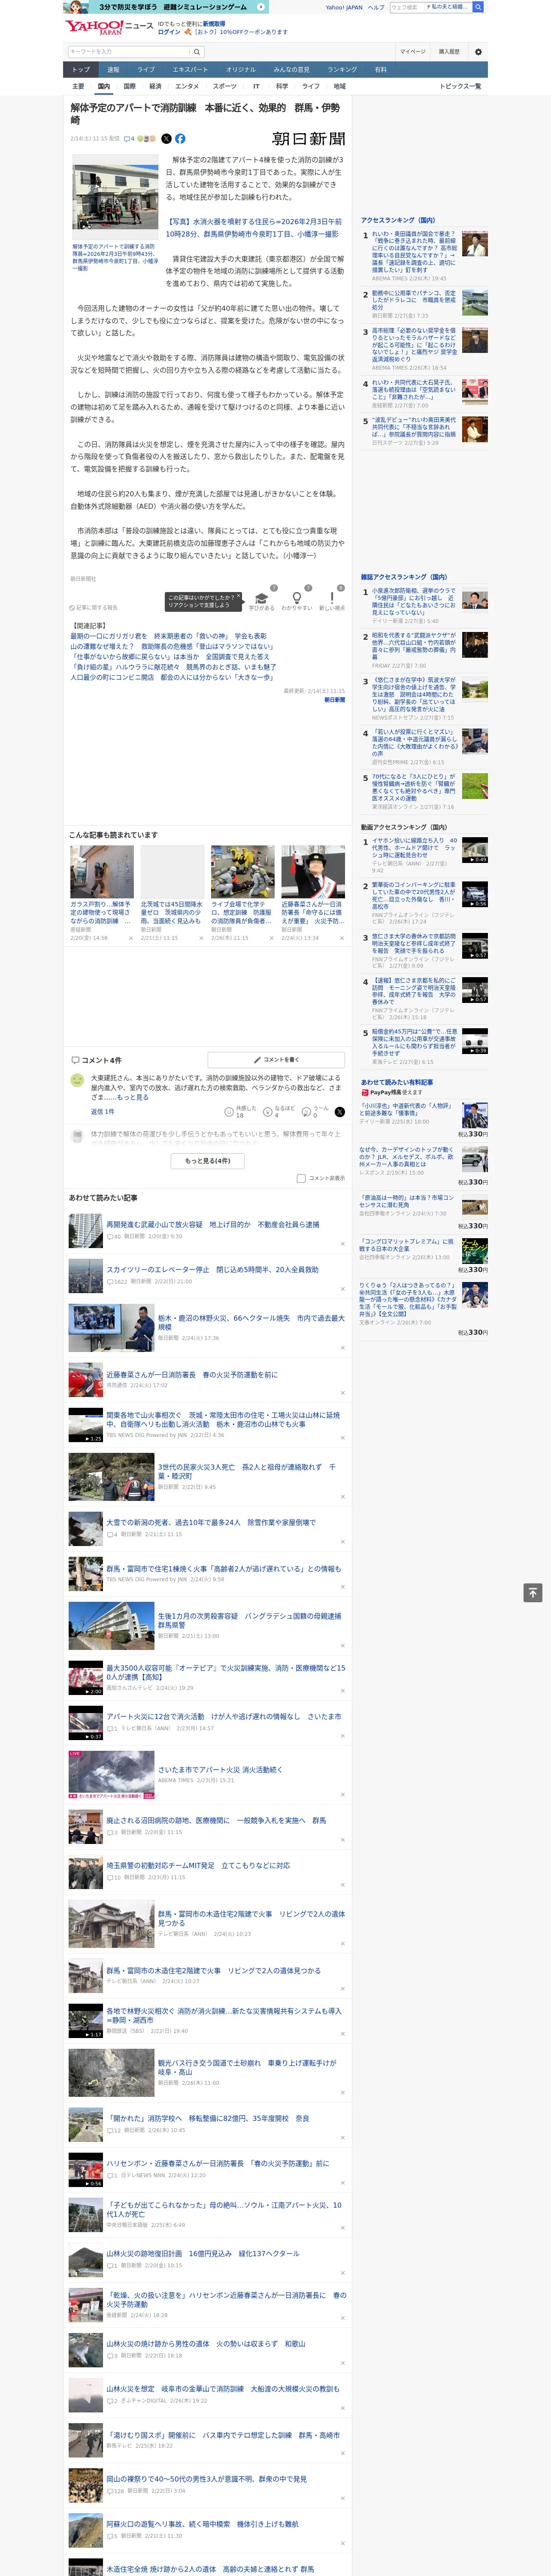
Task: Open マイページ link
Action: [x=413, y=51]
